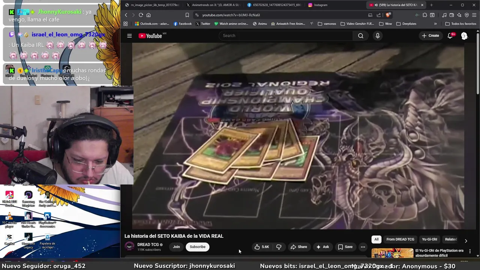480x270 pixels.
Task: Open menu on the suggested video's three dots
Action: (470, 251)
